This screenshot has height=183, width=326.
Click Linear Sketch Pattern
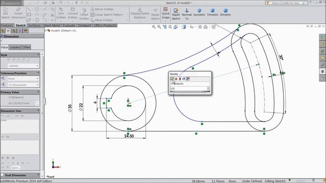pyautogui.click(x=106, y=15)
